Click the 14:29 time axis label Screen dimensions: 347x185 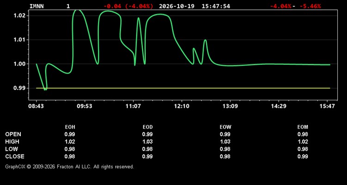[279, 106]
